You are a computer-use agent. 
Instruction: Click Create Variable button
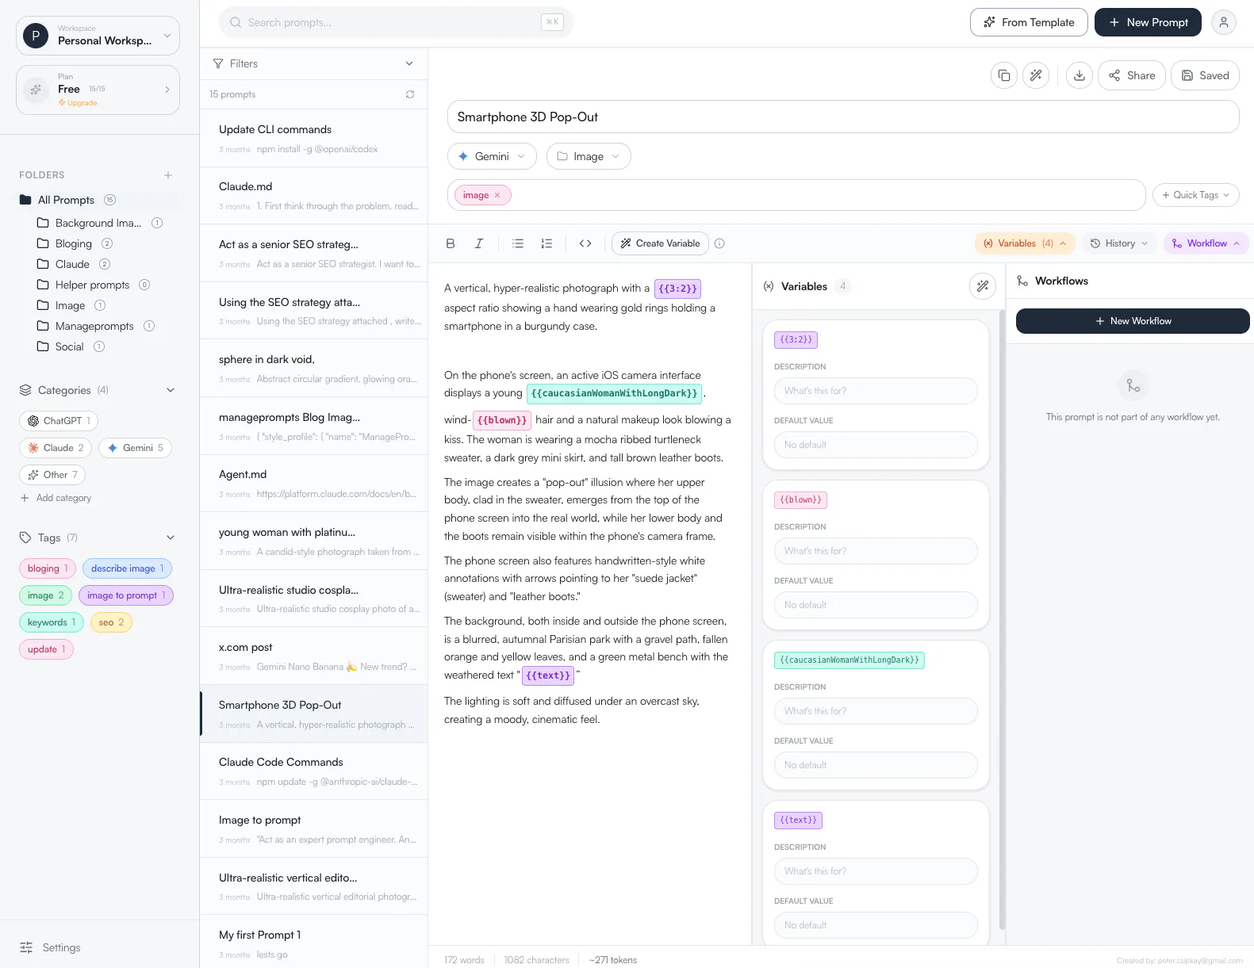660,243
